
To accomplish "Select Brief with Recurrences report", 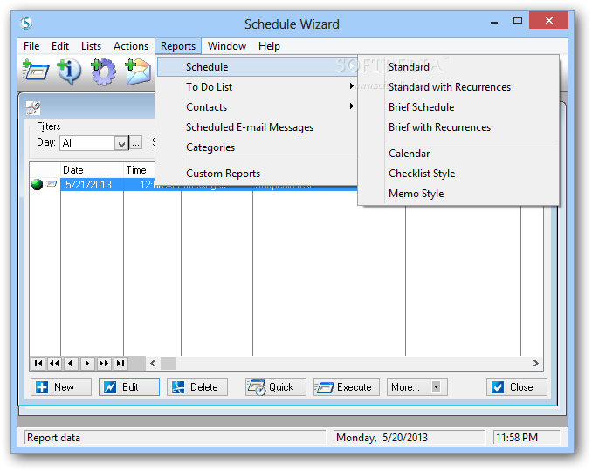I will 458,127.
